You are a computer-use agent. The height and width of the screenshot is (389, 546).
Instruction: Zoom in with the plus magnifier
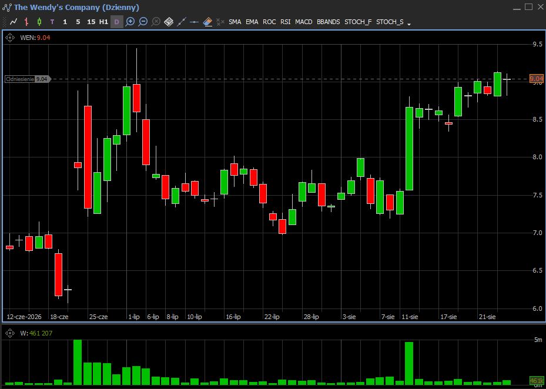[130, 22]
